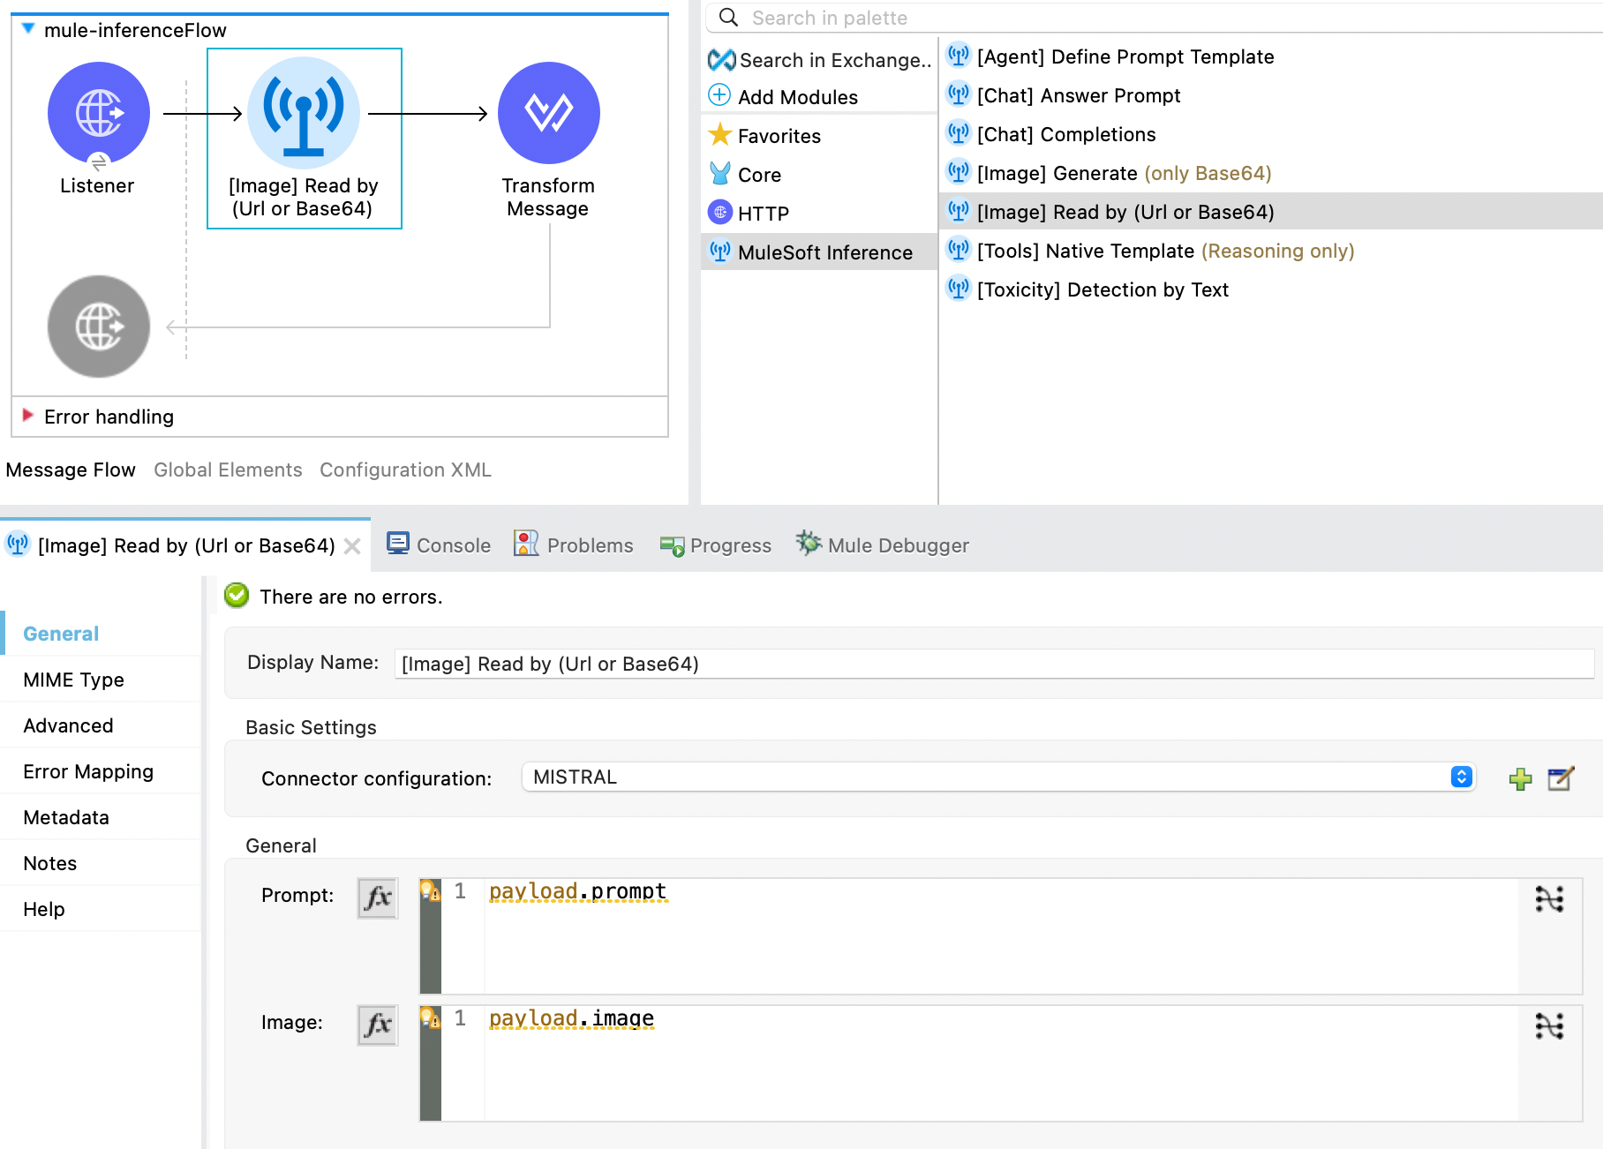This screenshot has width=1603, height=1149.
Task: Open the Problems tab
Action: 574,545
